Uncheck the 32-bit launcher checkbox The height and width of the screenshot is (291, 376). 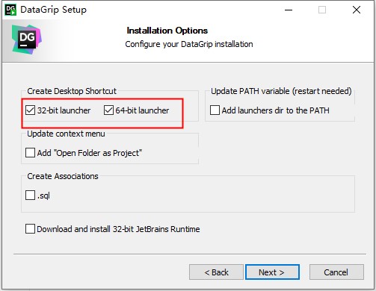(30, 110)
